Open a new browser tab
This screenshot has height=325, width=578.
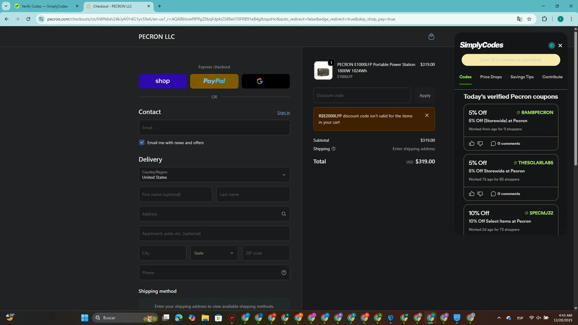(160, 6)
